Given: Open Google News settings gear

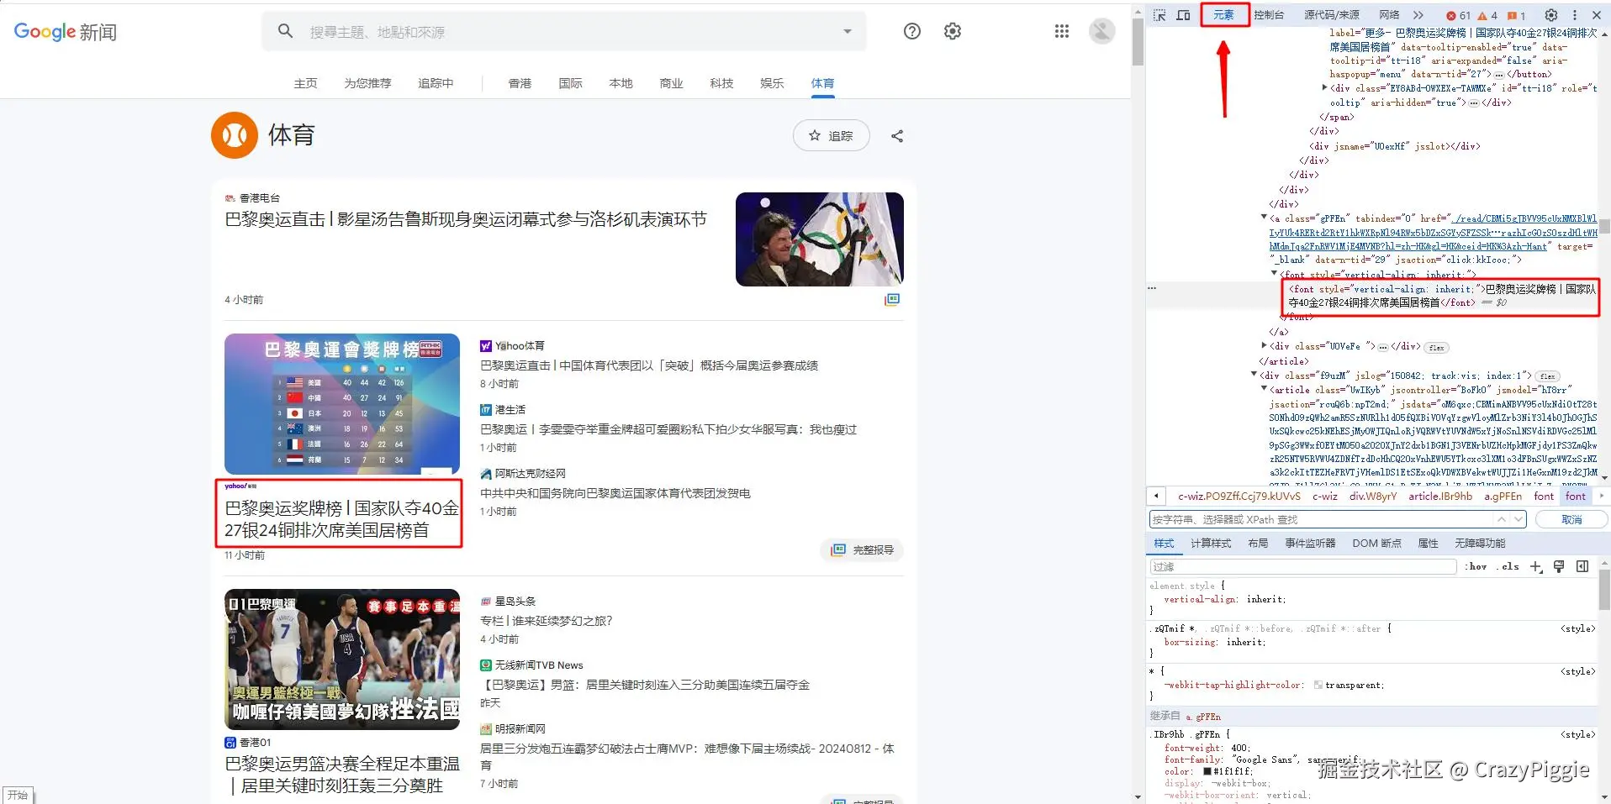Looking at the screenshot, I should [x=953, y=31].
